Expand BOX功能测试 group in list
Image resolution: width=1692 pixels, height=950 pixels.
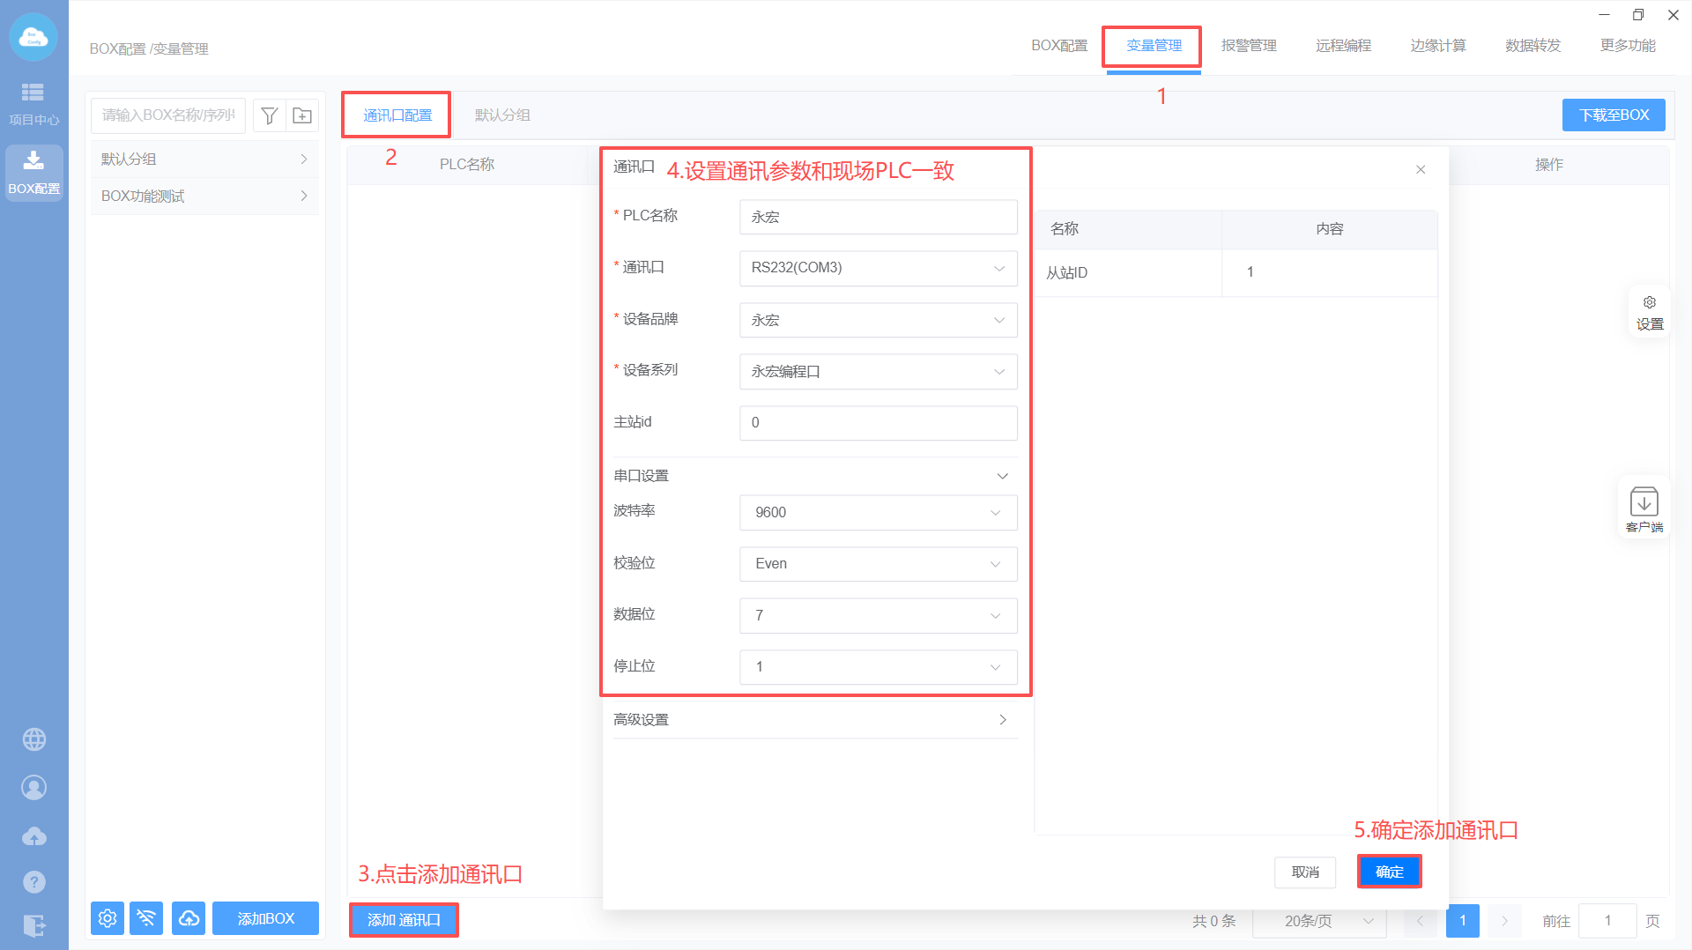204,197
